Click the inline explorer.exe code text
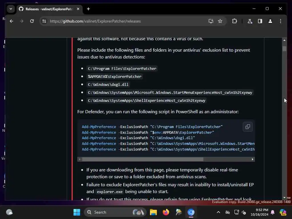Viewport: 292px width, 219px height. pos(110,192)
